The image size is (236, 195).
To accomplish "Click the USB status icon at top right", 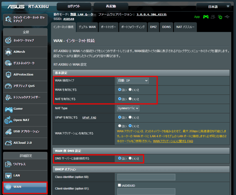I will pyautogui.click(x=227, y=17).
